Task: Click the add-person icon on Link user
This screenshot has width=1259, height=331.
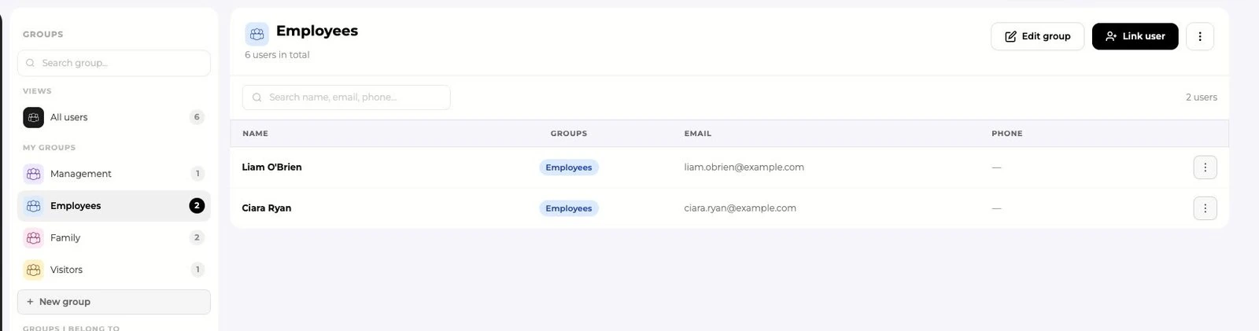Action: (1110, 36)
